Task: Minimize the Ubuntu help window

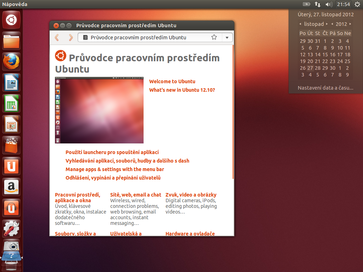Action: pos(62,25)
